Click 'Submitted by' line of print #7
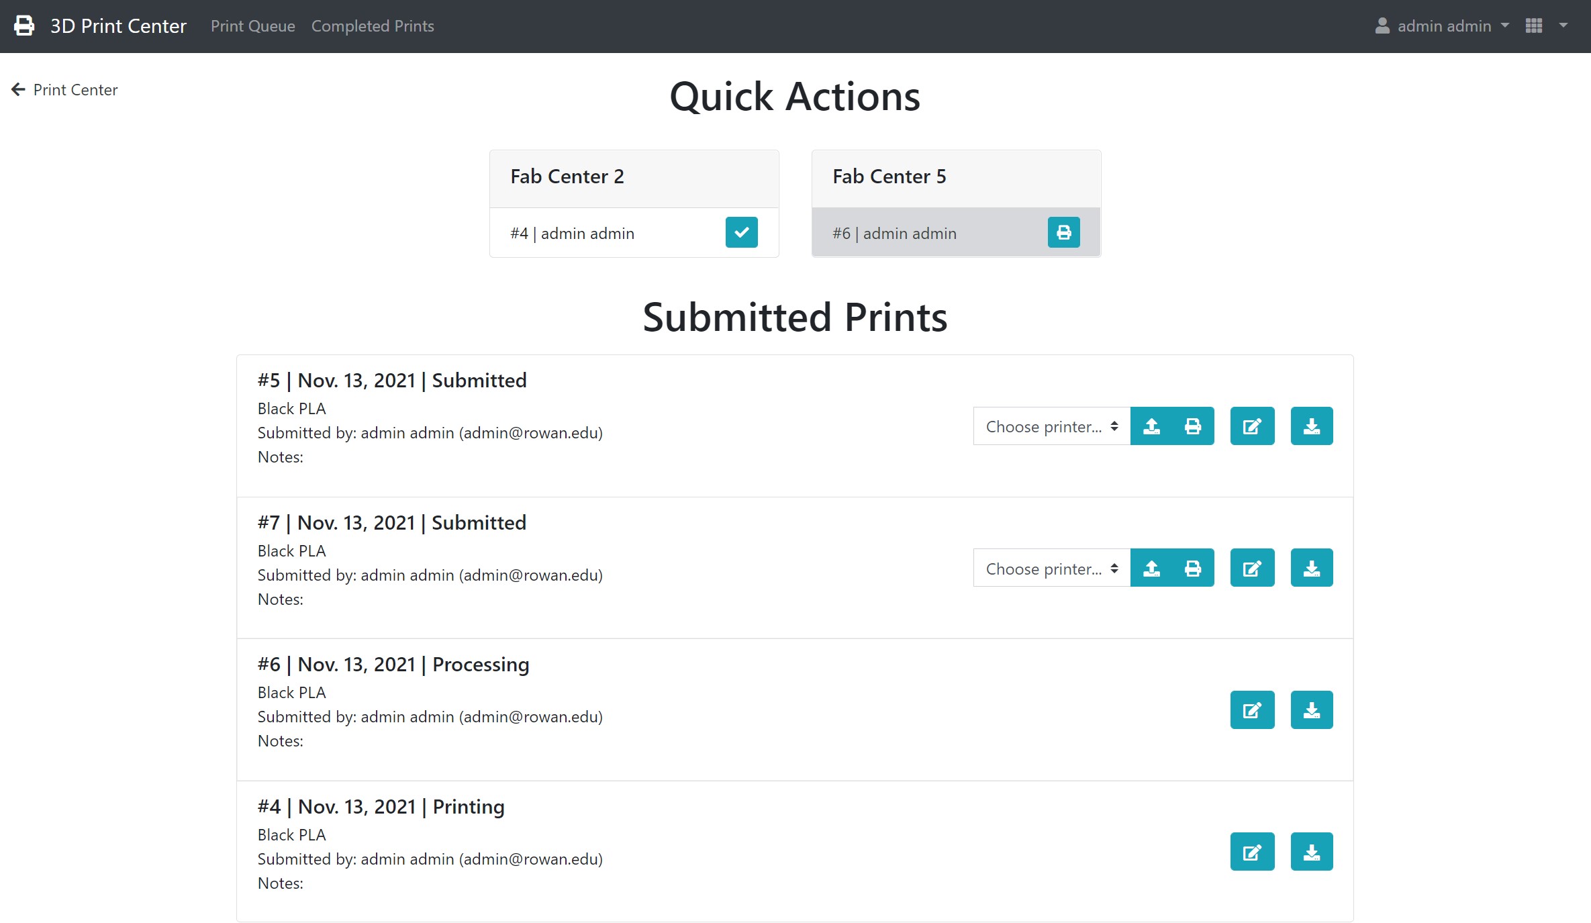The image size is (1591, 923). click(x=430, y=575)
